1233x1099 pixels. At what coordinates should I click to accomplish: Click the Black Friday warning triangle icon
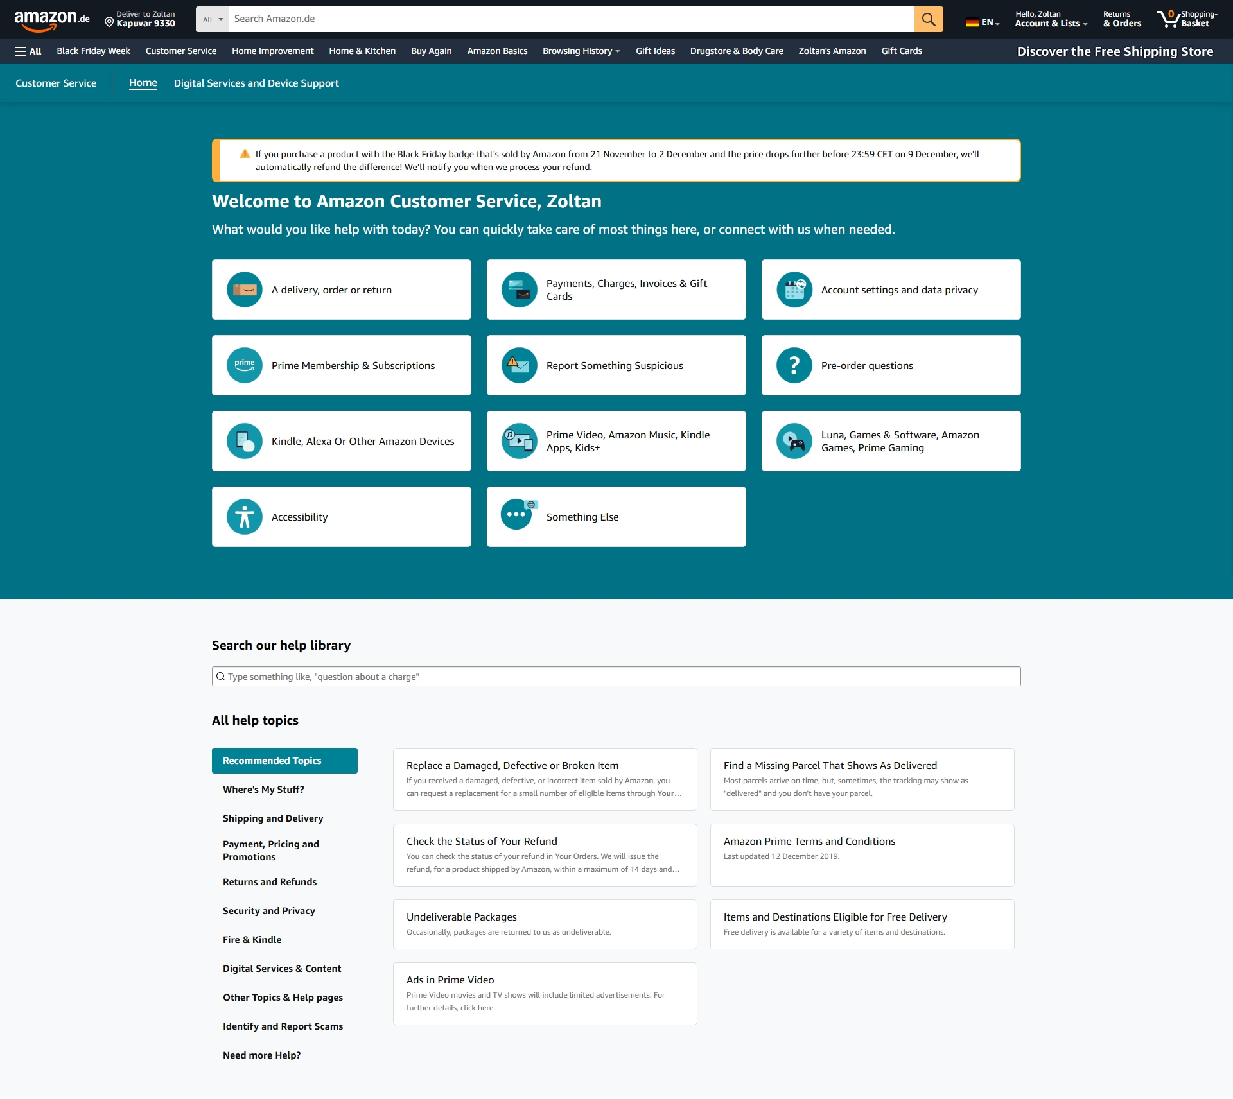[x=245, y=154]
